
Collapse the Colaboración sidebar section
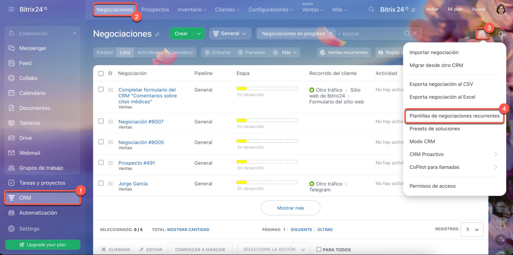(x=75, y=34)
